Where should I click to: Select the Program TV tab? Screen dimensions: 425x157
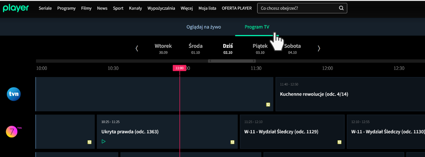coord(257,27)
